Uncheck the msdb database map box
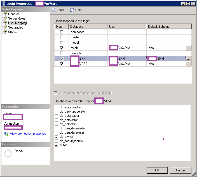This screenshot has width=197, height=177. [x=62, y=48]
